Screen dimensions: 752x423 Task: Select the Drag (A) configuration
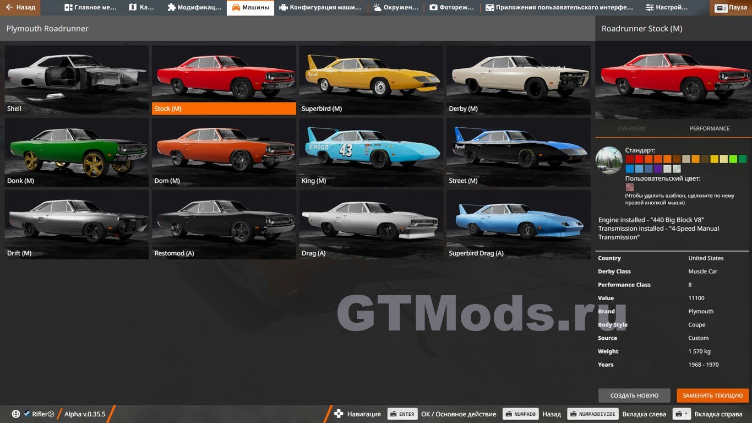(x=371, y=225)
